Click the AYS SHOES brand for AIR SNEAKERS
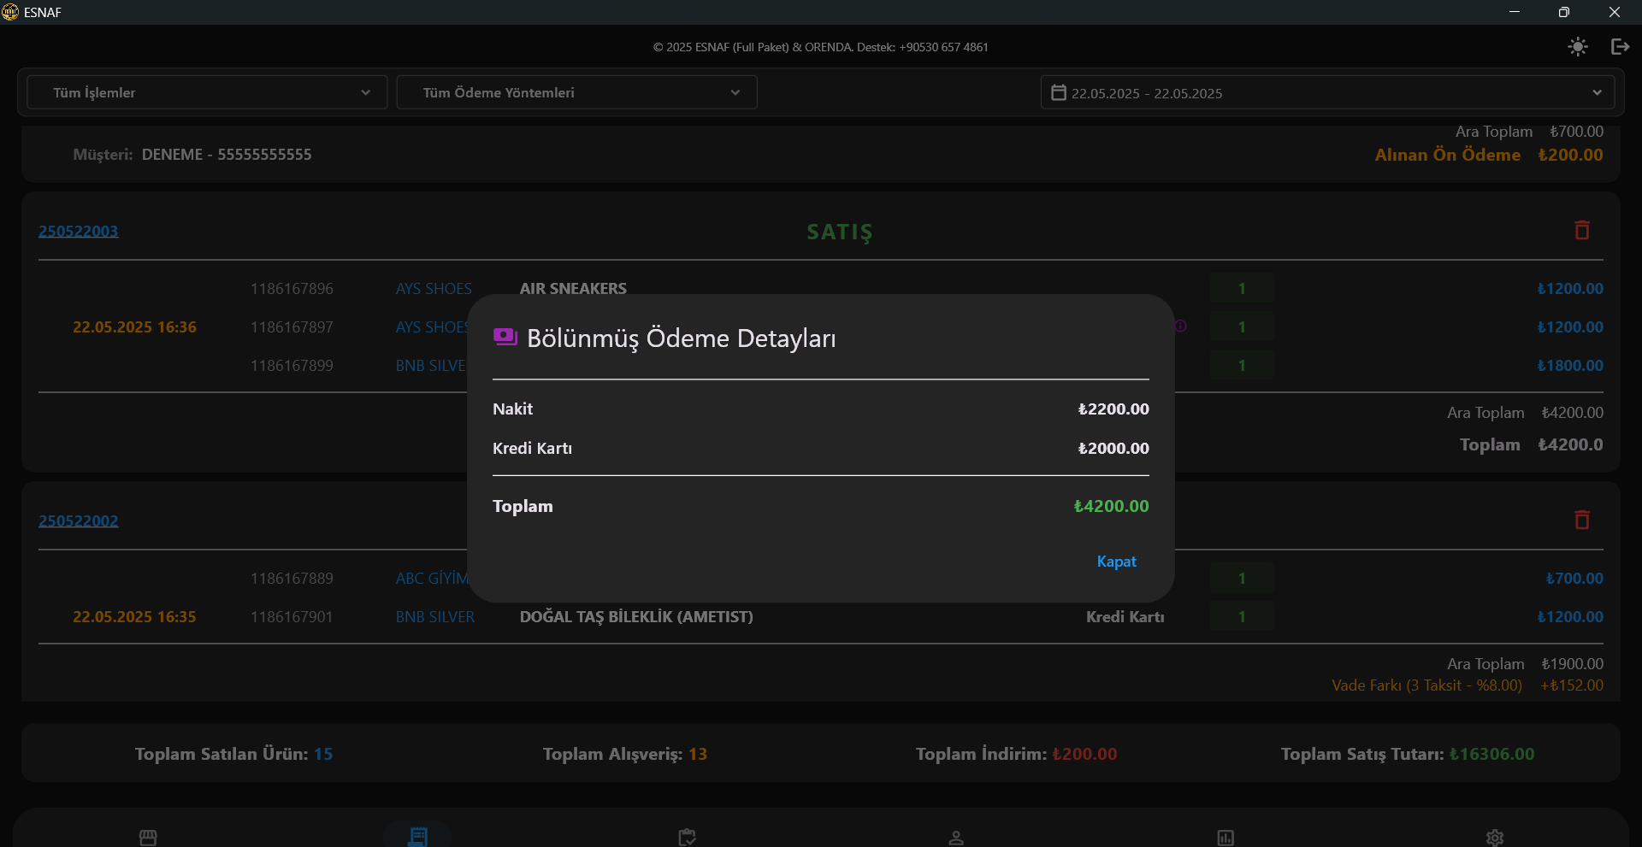This screenshot has height=847, width=1642. [x=433, y=289]
